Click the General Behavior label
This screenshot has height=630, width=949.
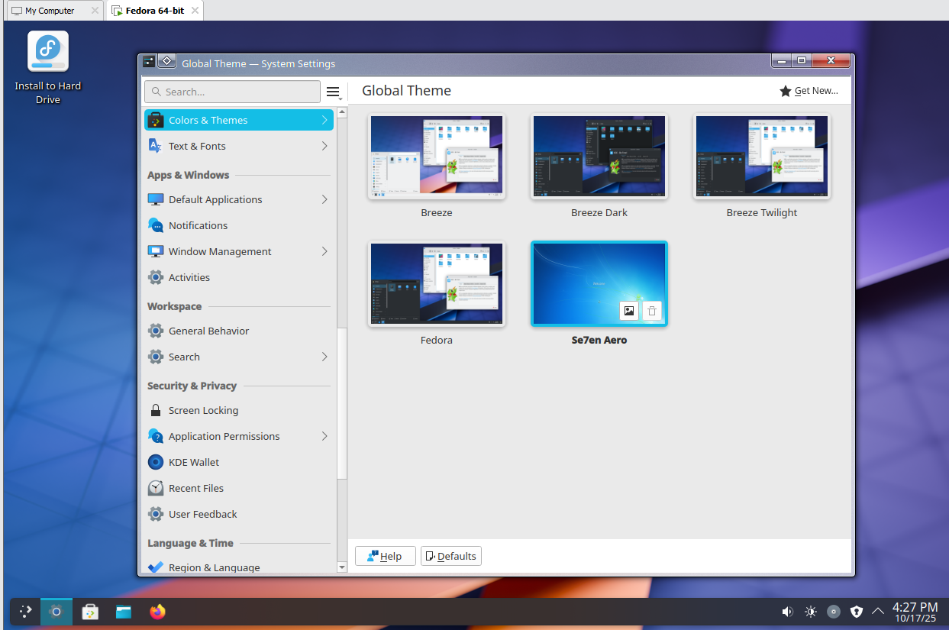tap(209, 331)
